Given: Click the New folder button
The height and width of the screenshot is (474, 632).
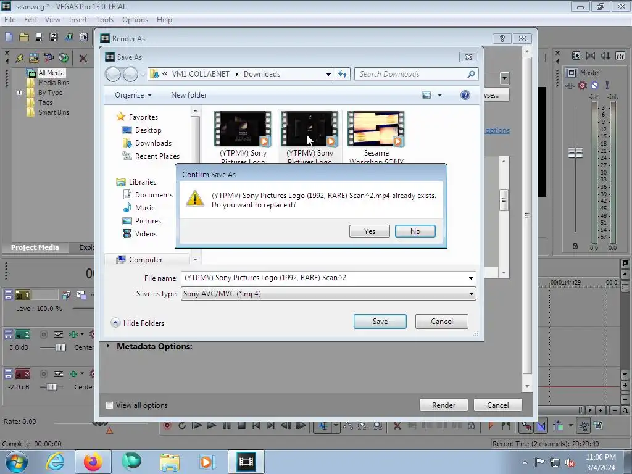Looking at the screenshot, I should 189,95.
